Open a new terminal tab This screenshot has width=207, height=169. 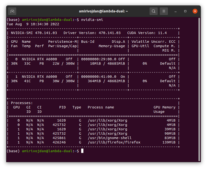coord(12,11)
